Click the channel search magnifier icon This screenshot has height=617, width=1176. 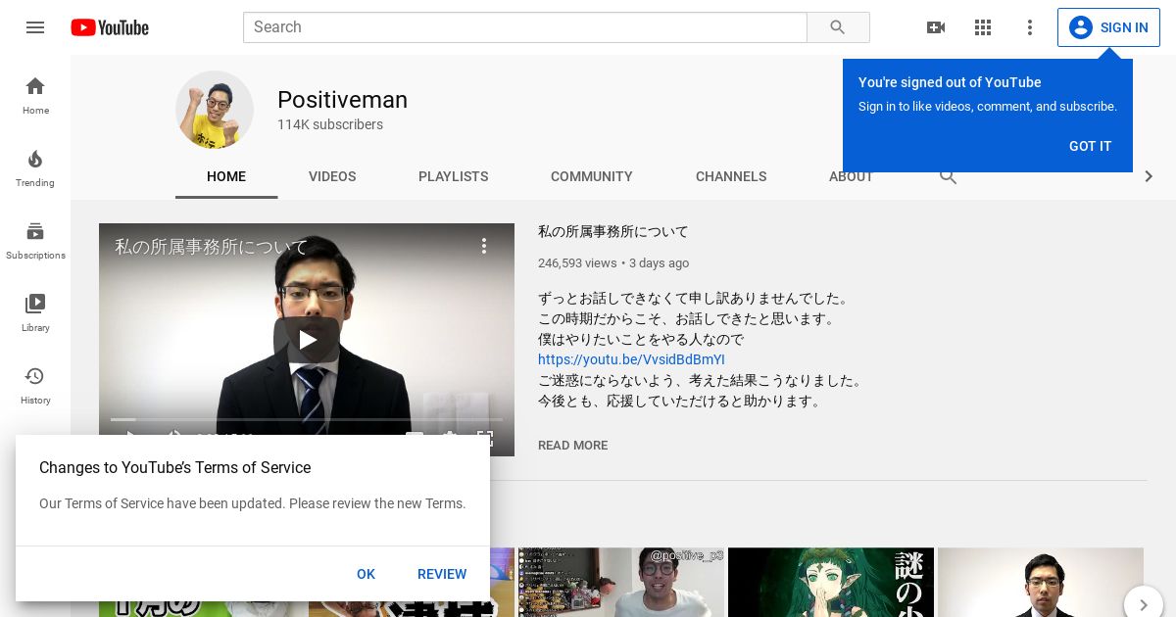point(948,177)
